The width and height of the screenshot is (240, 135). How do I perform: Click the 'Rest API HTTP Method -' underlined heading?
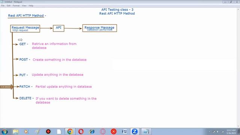click(27, 16)
